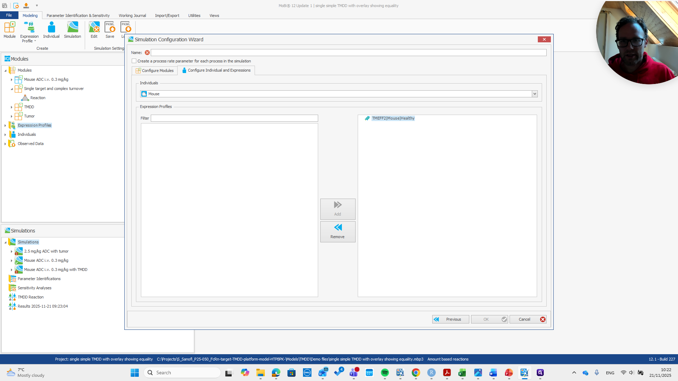678x381 pixels.
Task: Click Save simulation settings PKML icon
Action: tap(110, 28)
